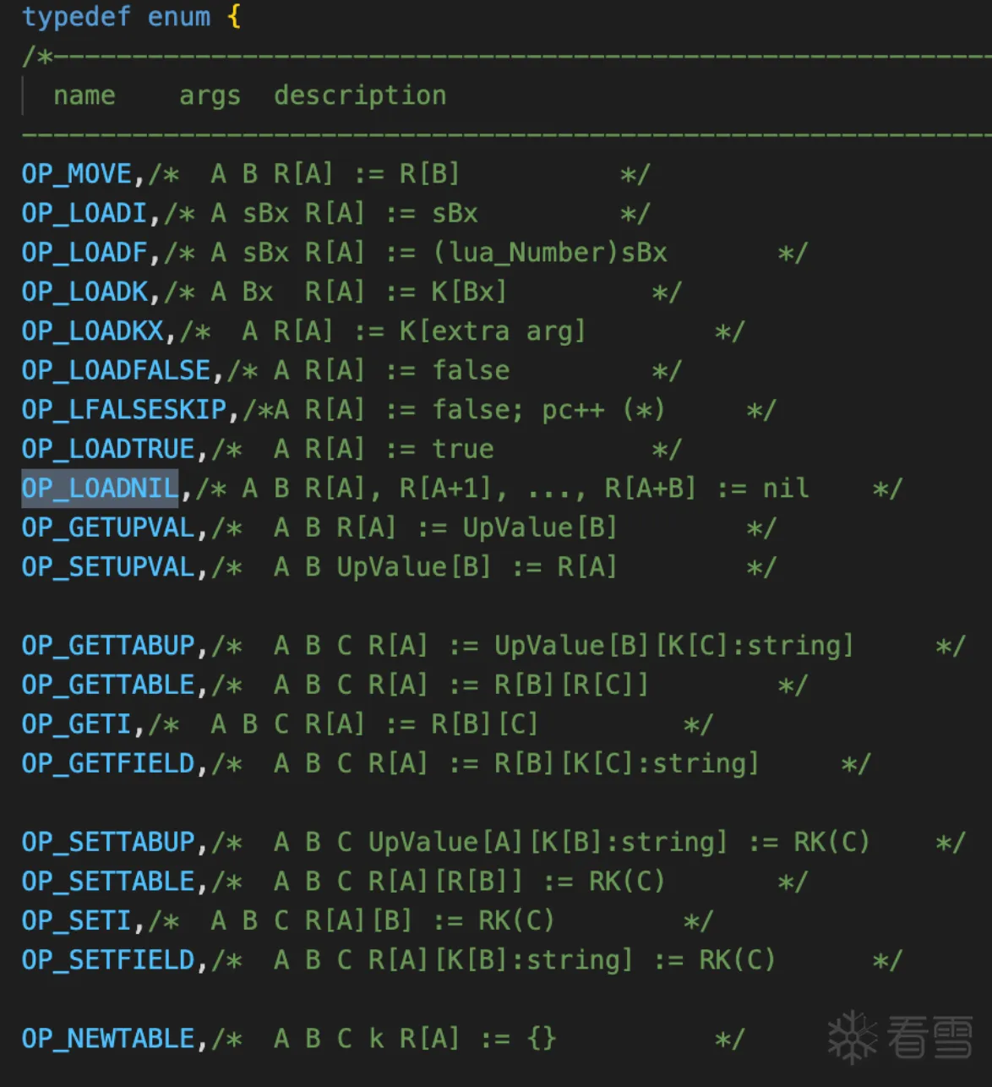Place cursor on OP_GETTABLE

(108, 684)
